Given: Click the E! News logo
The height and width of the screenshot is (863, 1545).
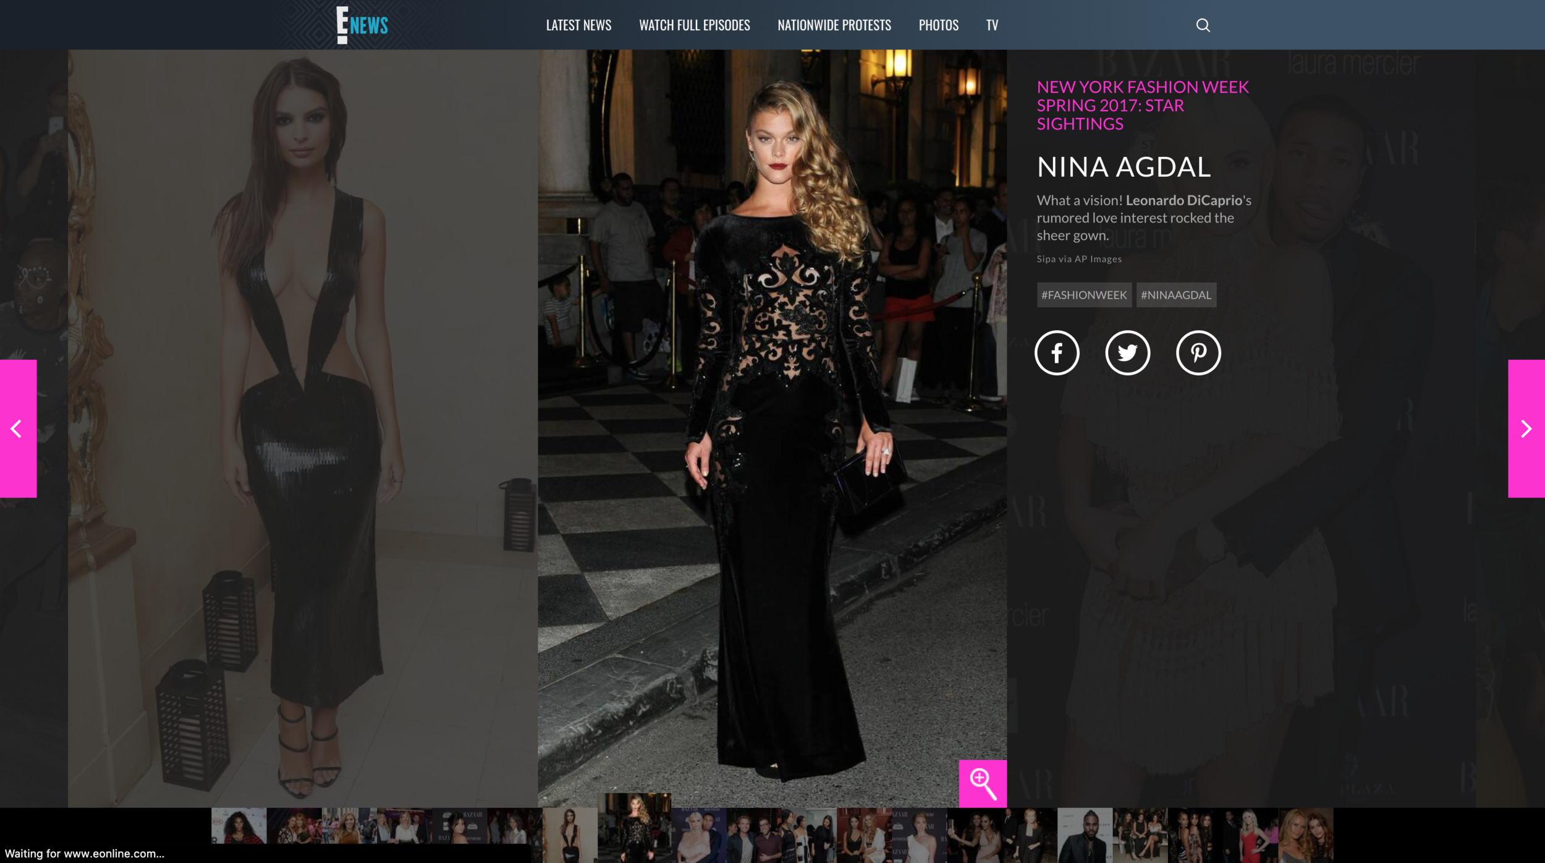Looking at the screenshot, I should (362, 25).
